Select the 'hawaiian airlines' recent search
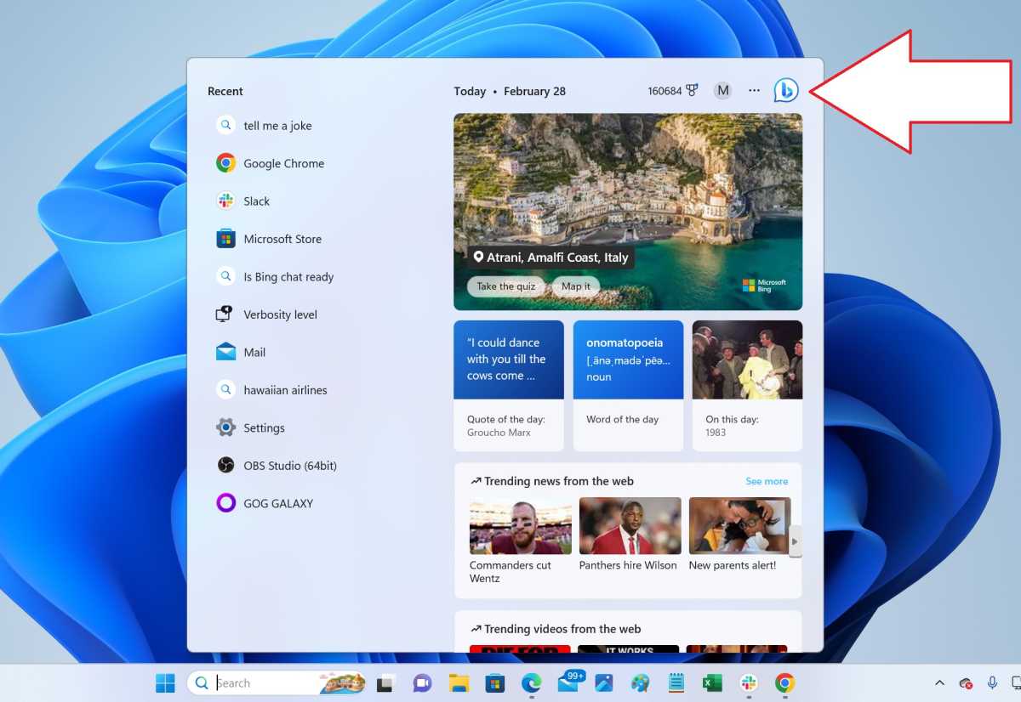The height and width of the screenshot is (702, 1021). (285, 390)
